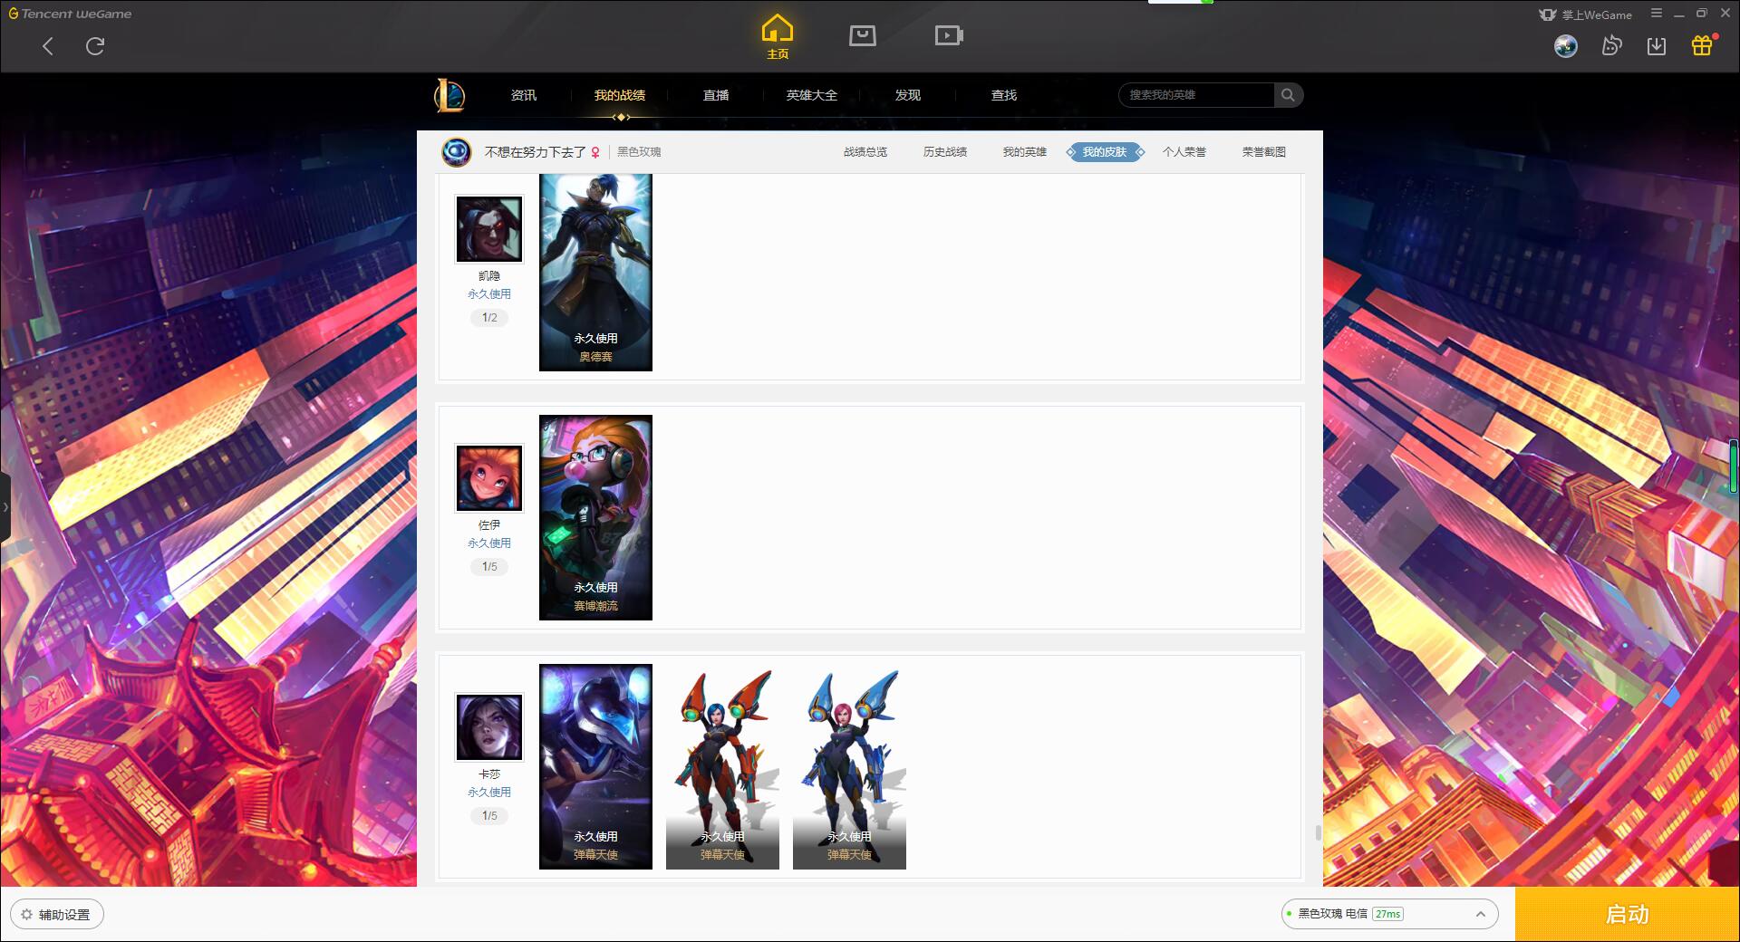Image resolution: width=1740 pixels, height=942 pixels.
Task: Switch to the 个人荣誉 tab
Action: pos(1184,152)
